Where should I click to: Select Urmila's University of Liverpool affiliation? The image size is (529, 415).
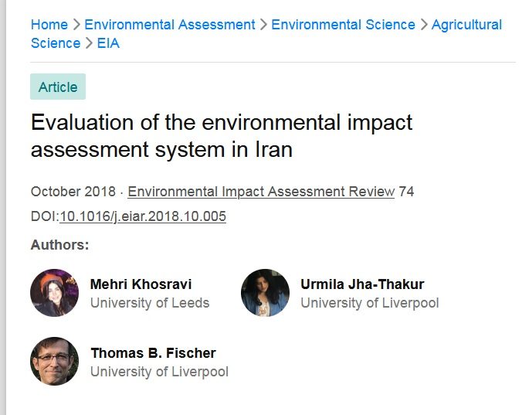point(370,303)
